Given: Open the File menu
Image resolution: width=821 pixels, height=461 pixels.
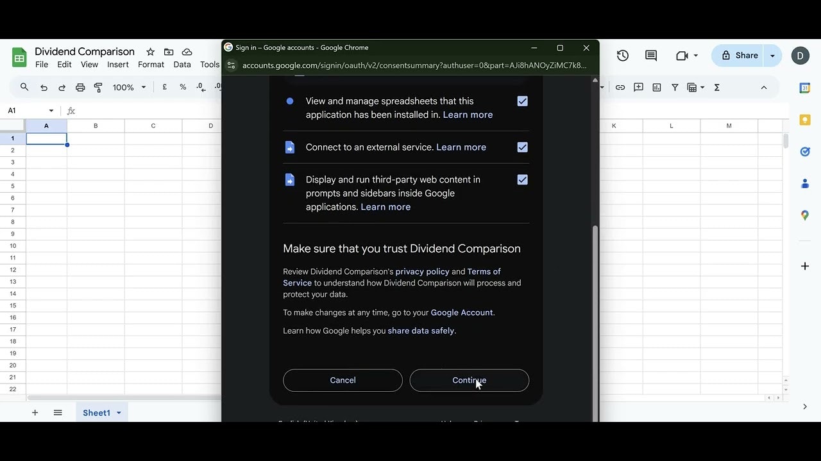Looking at the screenshot, I should click(x=42, y=65).
